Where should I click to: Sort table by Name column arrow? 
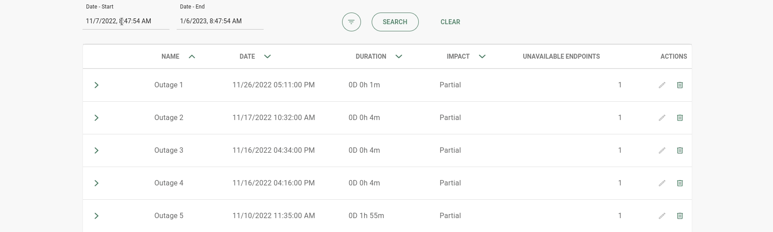click(x=192, y=56)
